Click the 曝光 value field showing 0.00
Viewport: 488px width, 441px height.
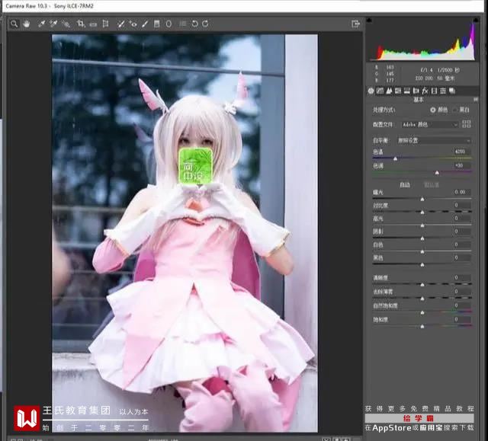click(x=461, y=192)
